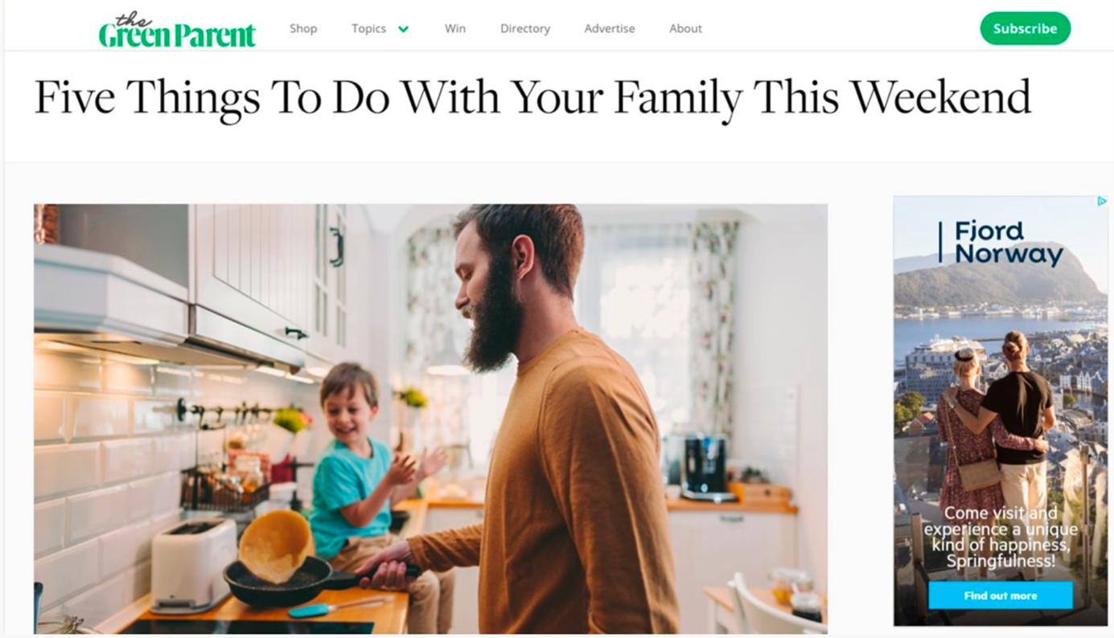Open the Directory page

click(x=525, y=28)
